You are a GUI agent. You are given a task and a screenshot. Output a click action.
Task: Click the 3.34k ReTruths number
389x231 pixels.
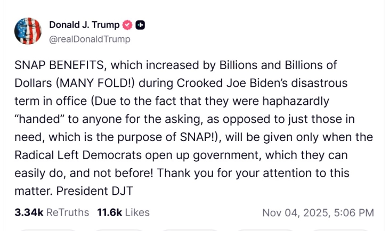coord(29,212)
